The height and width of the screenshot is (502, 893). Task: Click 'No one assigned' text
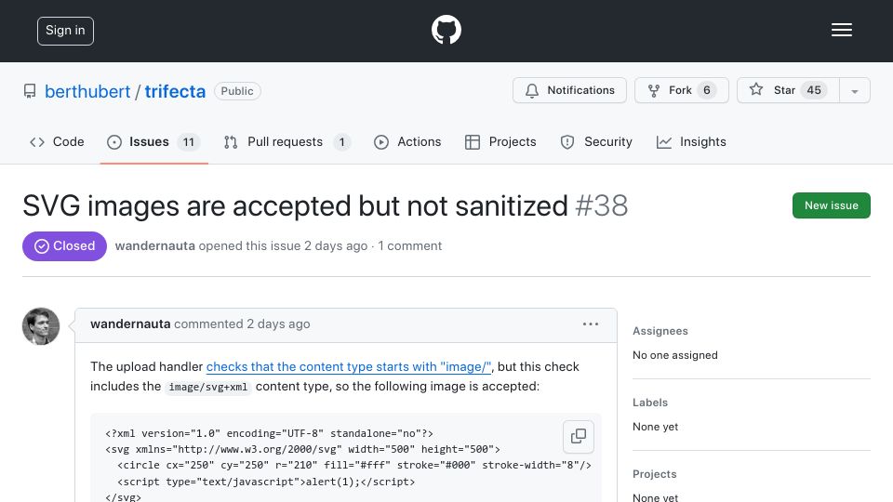pyautogui.click(x=675, y=355)
